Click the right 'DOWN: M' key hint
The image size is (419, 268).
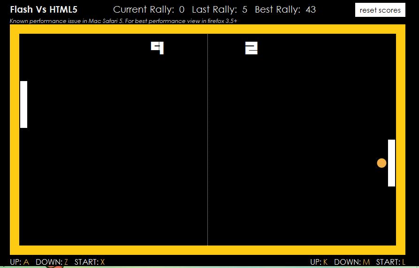(x=352, y=262)
